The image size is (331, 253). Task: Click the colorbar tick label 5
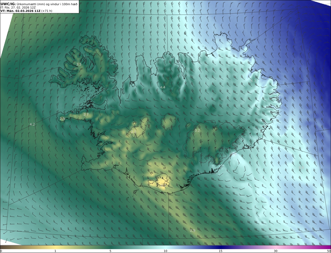110,251
